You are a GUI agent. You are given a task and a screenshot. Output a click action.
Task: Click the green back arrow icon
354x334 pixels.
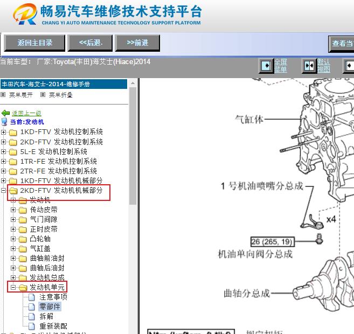[5, 113]
